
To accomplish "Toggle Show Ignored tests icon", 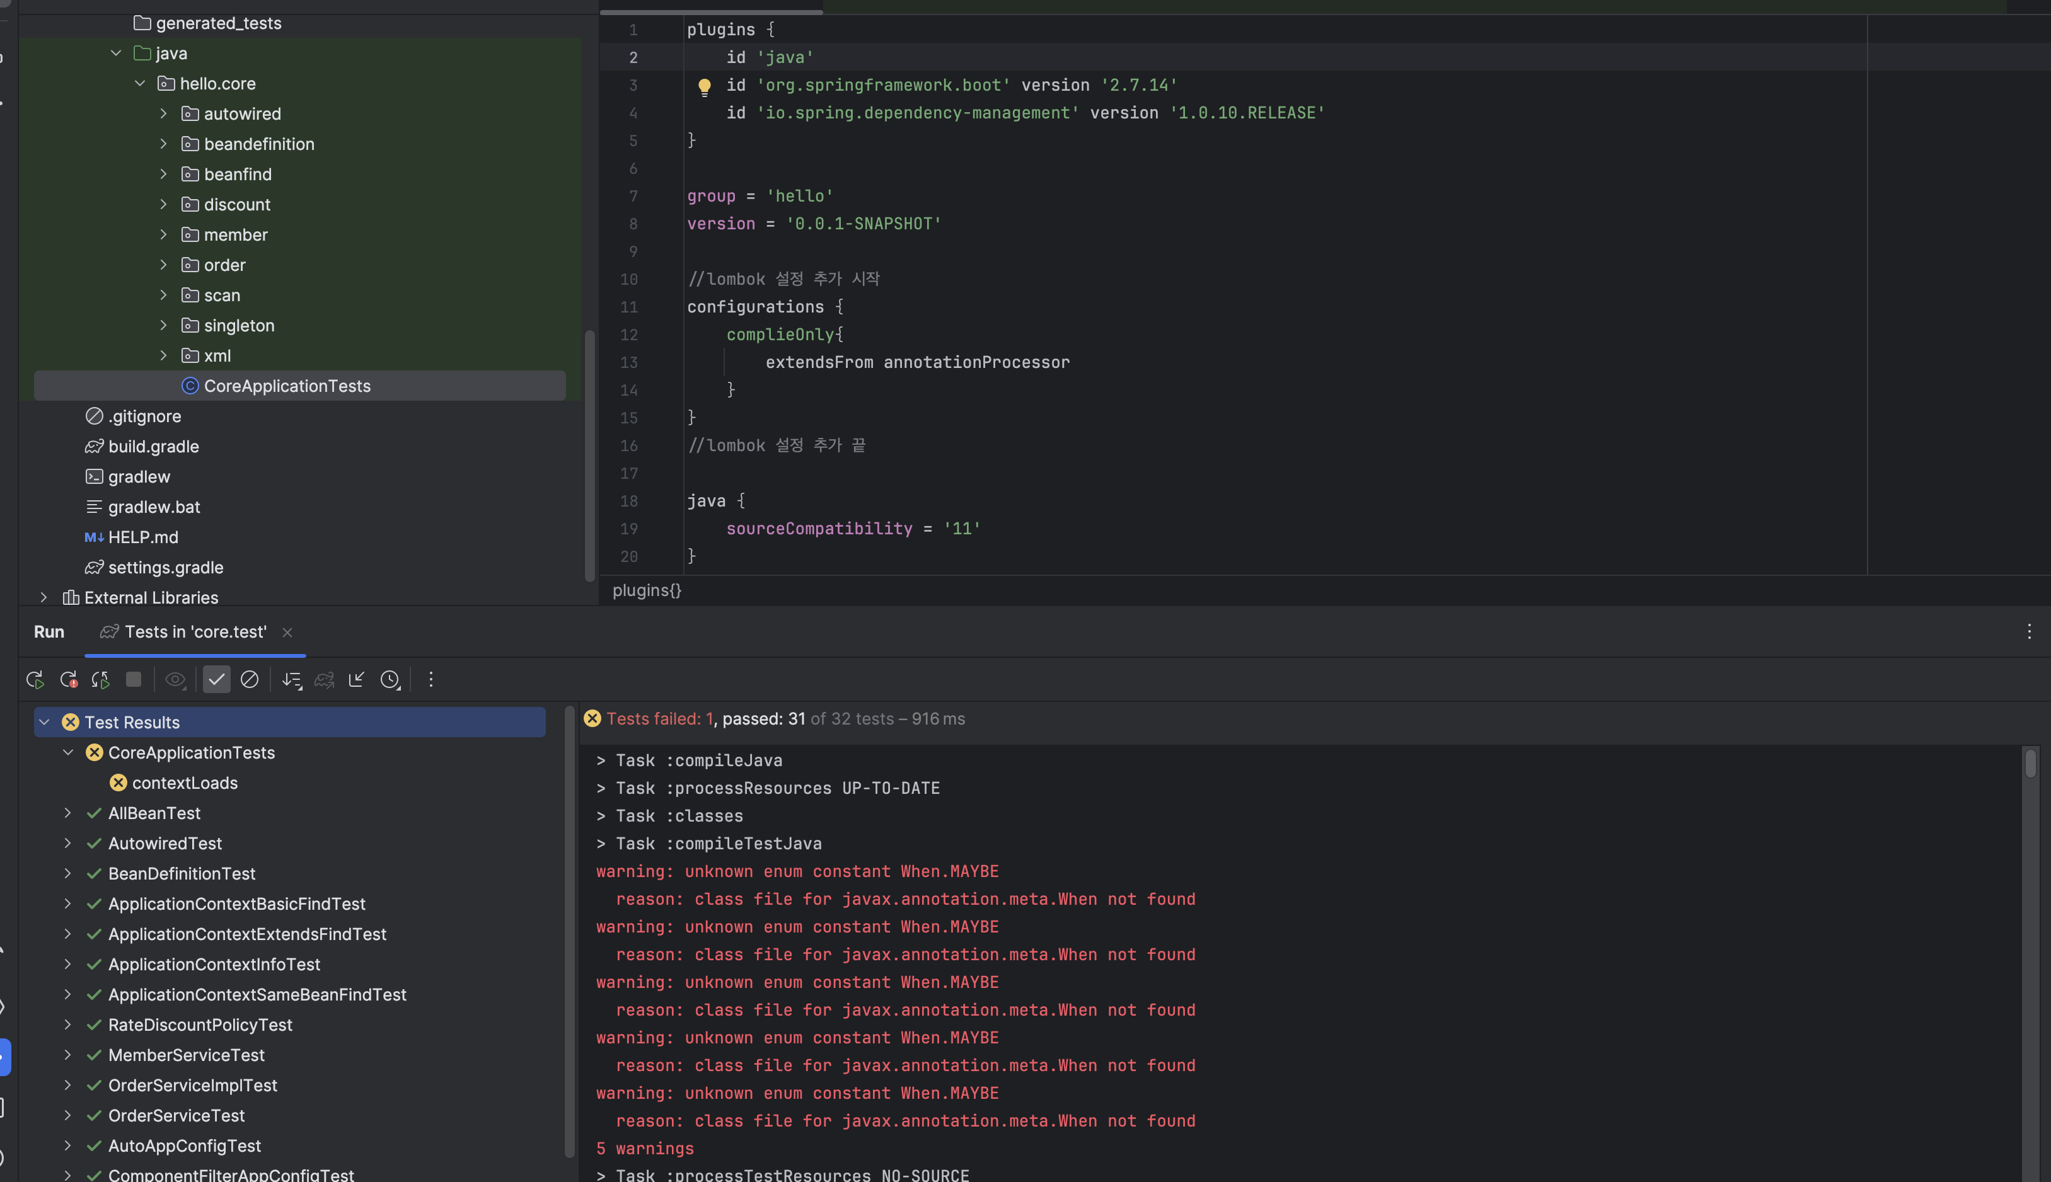I will click(x=249, y=679).
